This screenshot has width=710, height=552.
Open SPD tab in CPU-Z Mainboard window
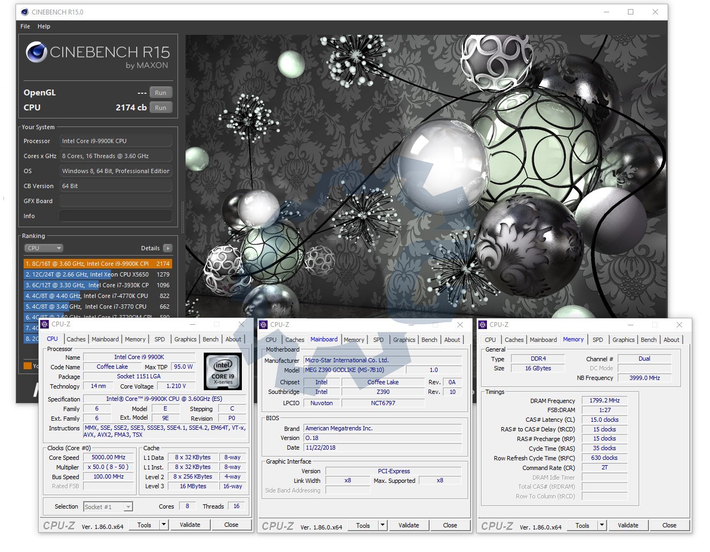tap(379, 340)
